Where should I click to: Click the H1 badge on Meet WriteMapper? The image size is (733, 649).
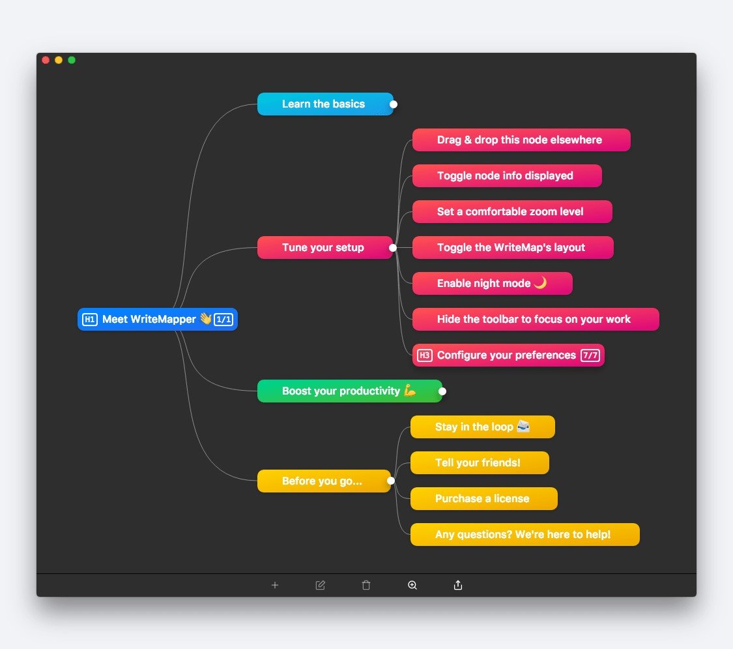90,320
